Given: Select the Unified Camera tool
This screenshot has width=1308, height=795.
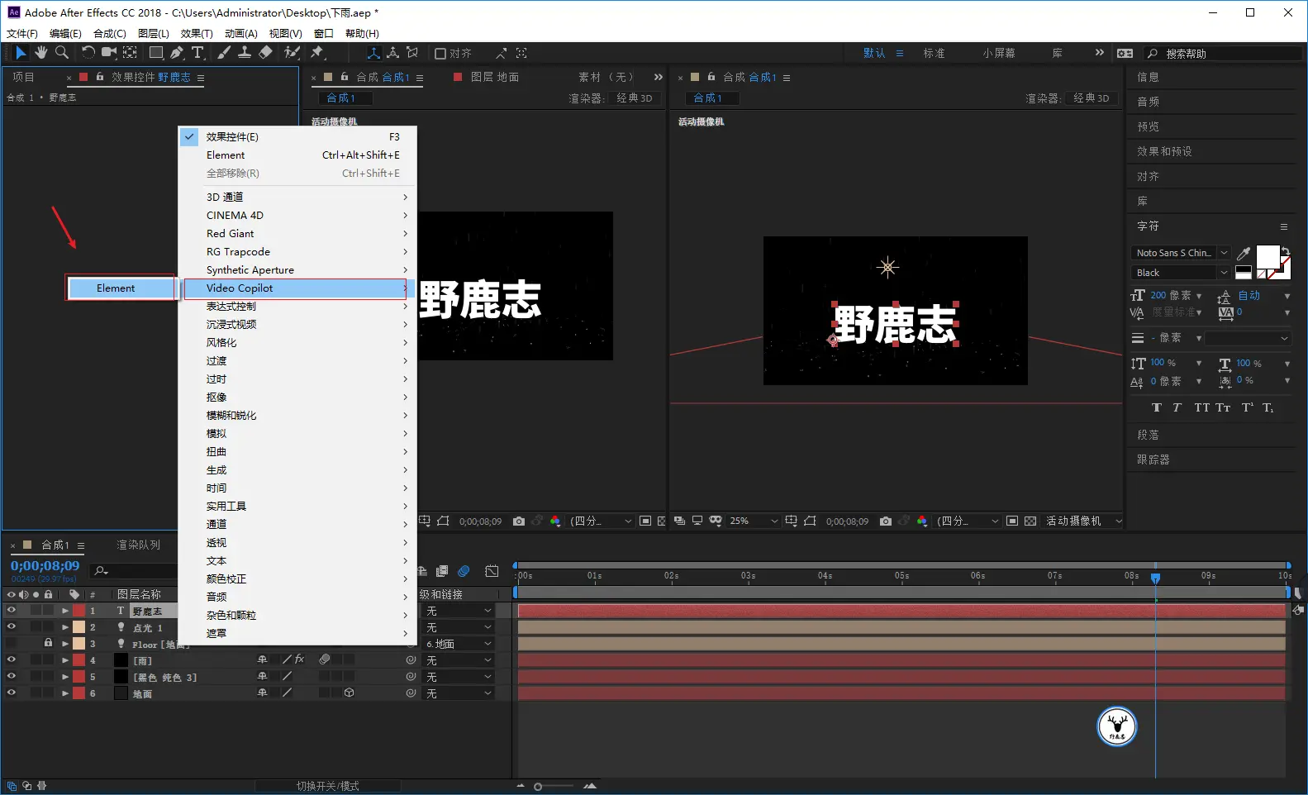Looking at the screenshot, I should 108,53.
